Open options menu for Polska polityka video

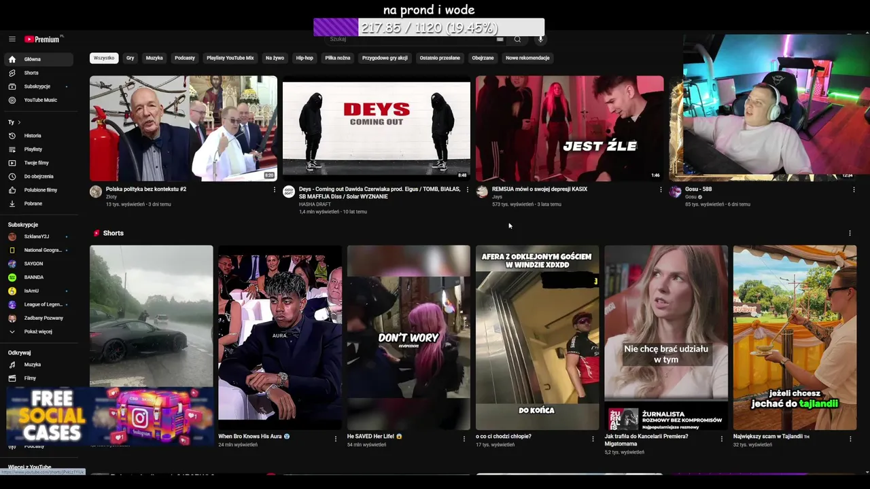coord(275,190)
